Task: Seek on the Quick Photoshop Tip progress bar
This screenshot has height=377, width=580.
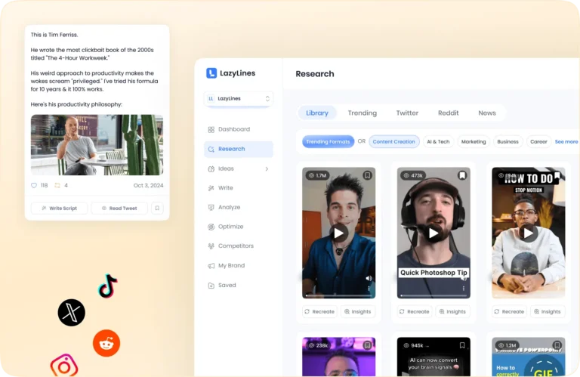Action: [433, 295]
